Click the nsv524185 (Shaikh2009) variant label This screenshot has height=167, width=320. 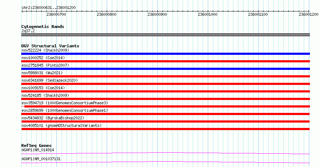coord(45,95)
